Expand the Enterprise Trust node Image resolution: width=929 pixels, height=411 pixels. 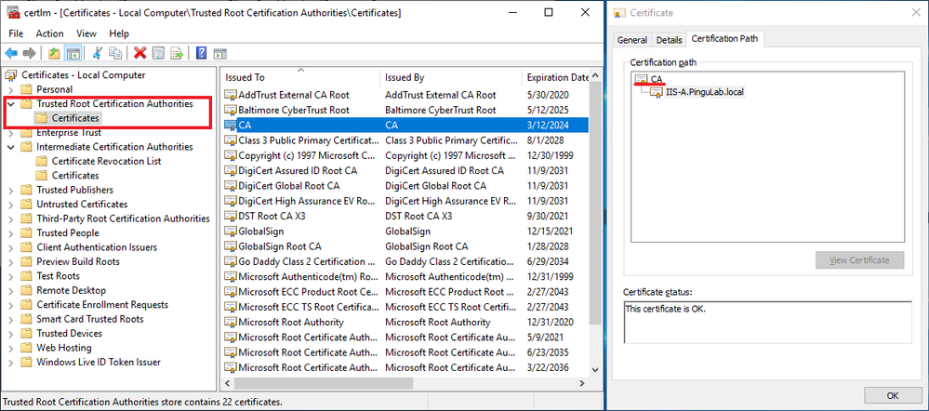pos(10,133)
